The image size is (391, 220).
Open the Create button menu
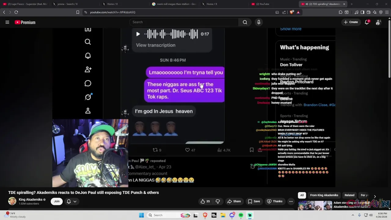(x=351, y=22)
